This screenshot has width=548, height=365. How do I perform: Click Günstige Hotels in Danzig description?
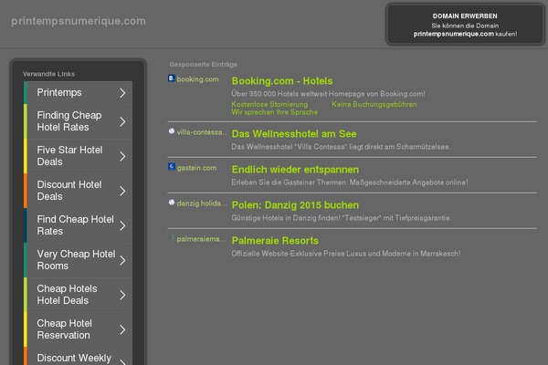click(342, 218)
